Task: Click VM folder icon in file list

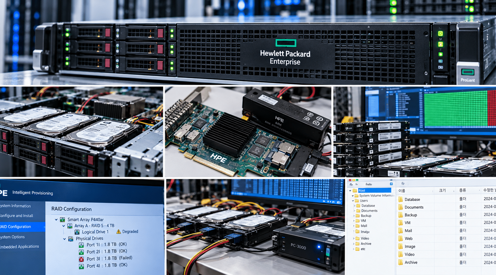Action: (x=401, y=223)
